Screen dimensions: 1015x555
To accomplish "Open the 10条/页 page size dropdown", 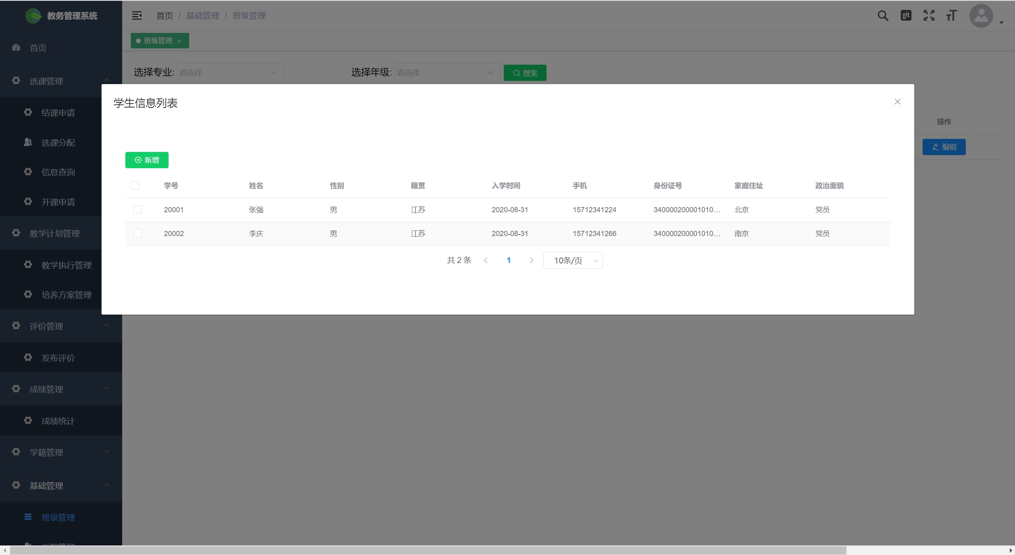I will pos(573,260).
